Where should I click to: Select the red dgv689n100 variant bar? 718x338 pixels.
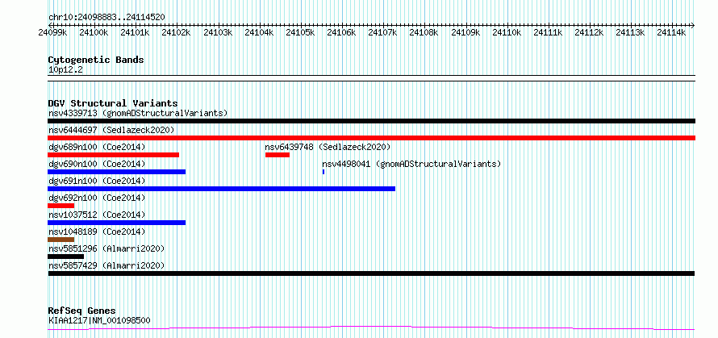pyautogui.click(x=113, y=155)
